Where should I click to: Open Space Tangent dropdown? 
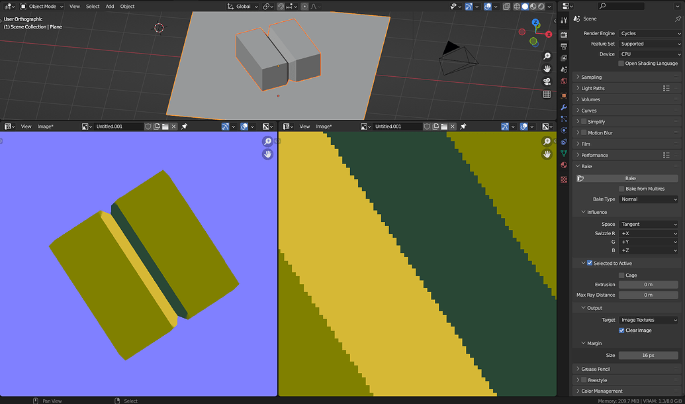point(649,224)
